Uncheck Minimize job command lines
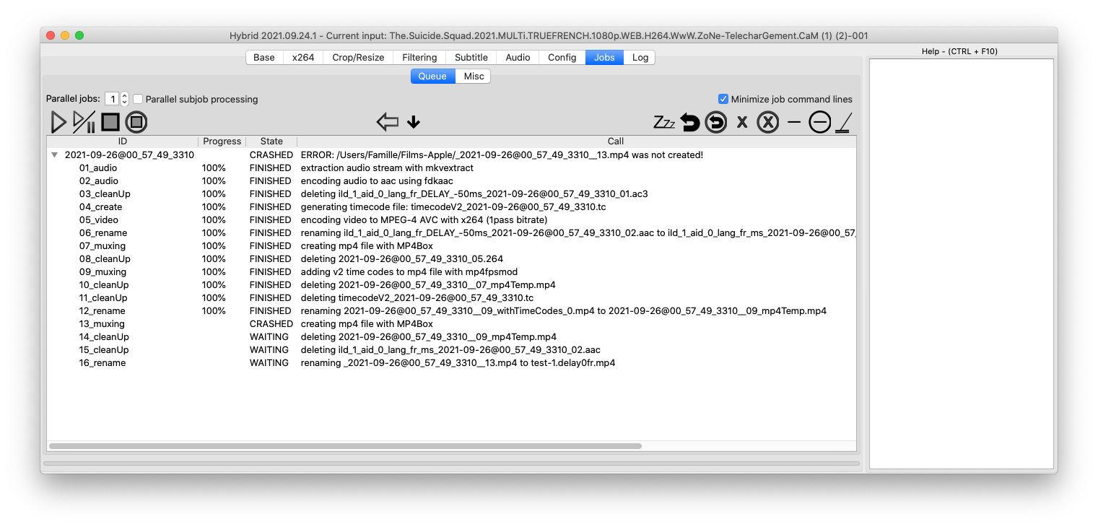1098x527 pixels. tap(723, 99)
